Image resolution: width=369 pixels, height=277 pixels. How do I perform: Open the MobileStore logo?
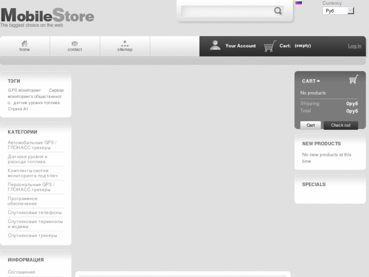[x=47, y=15]
